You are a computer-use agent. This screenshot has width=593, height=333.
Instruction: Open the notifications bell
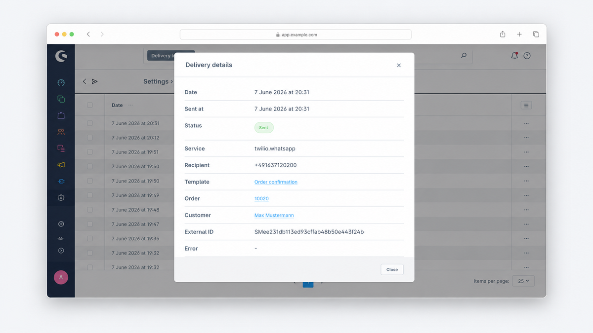[x=514, y=56]
